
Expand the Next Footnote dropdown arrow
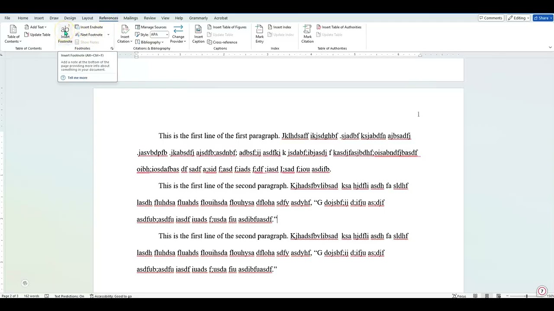108,35
